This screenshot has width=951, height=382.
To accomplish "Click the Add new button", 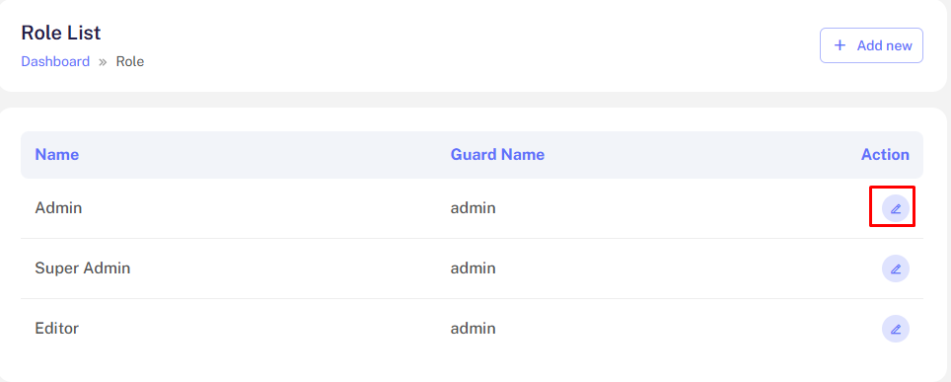I will pyautogui.click(x=871, y=45).
